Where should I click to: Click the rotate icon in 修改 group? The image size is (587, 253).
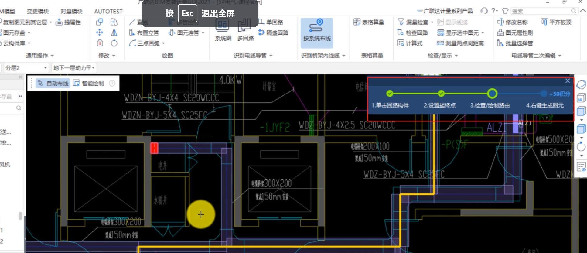[114, 43]
